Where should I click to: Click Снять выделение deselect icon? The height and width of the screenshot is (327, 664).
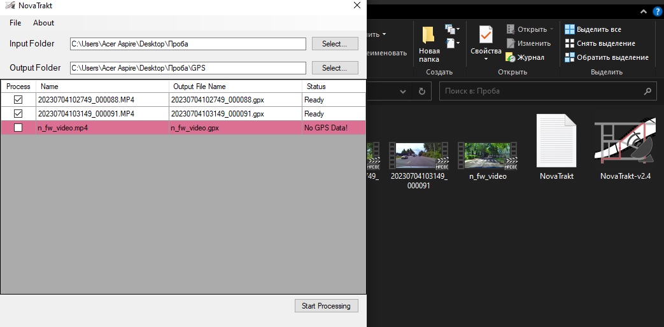click(x=569, y=43)
